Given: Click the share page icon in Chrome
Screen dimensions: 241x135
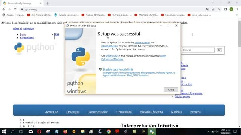Looking at the screenshot, I should [x=213, y=9].
